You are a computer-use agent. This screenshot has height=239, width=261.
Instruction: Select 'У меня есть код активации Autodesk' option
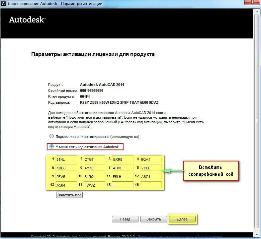(51, 147)
